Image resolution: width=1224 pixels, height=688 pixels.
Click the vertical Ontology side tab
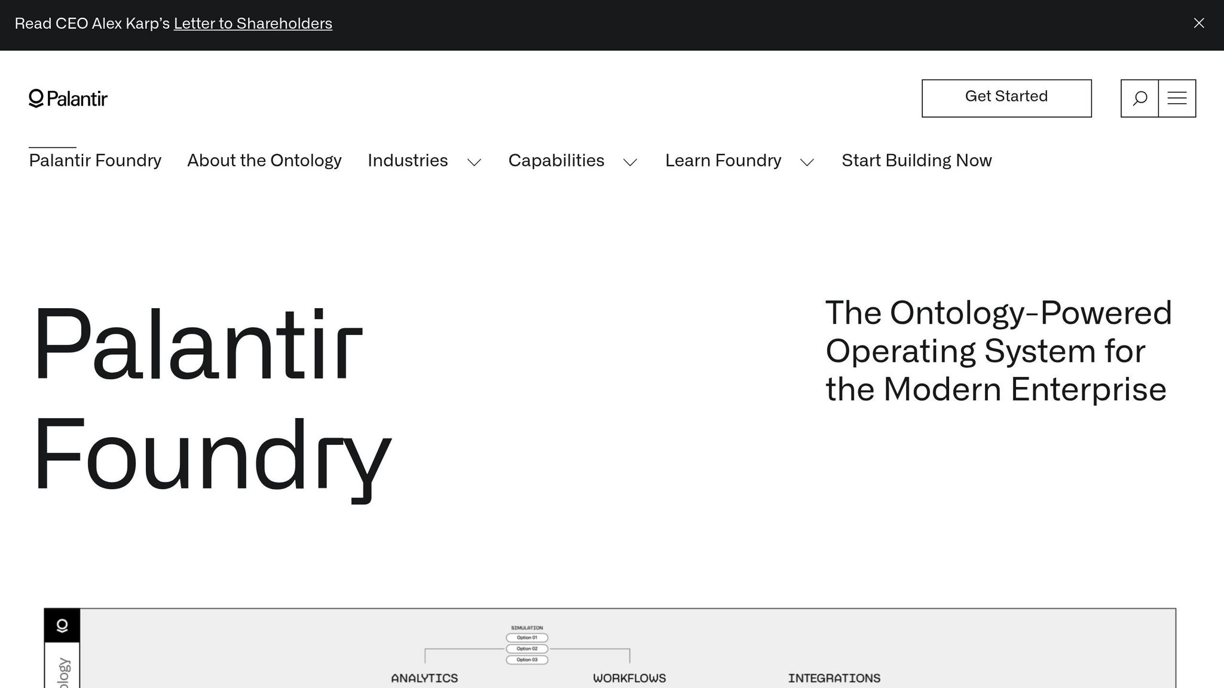(62, 665)
